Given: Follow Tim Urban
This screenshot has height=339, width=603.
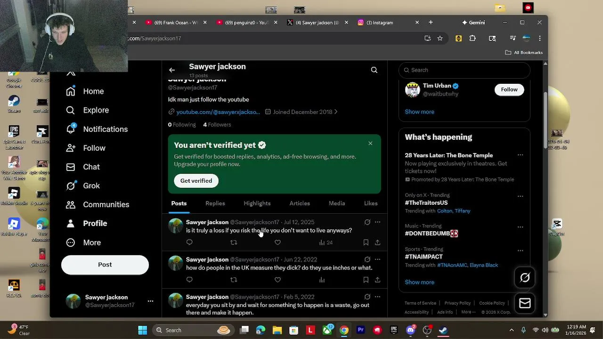Looking at the screenshot, I should [509, 89].
